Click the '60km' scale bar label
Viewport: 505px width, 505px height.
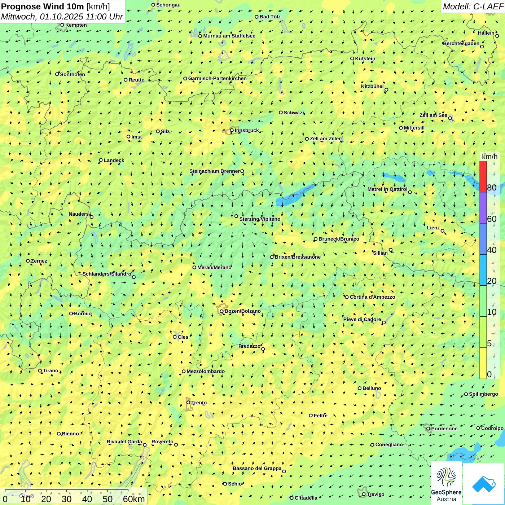[x=134, y=499]
